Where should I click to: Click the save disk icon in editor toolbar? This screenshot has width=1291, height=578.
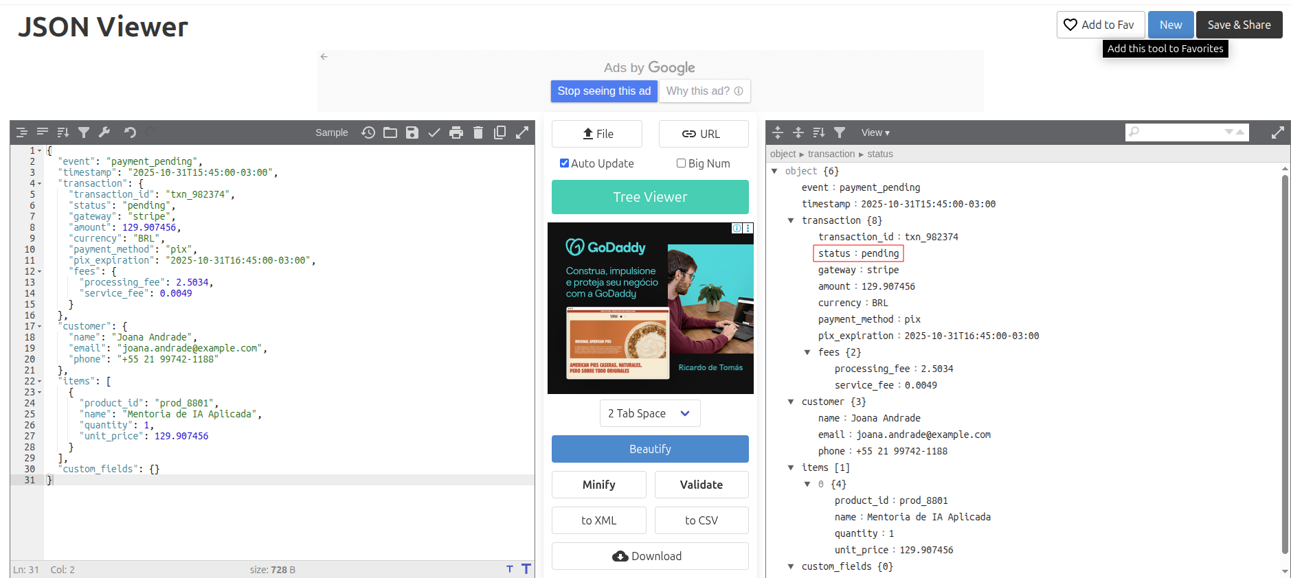(412, 132)
